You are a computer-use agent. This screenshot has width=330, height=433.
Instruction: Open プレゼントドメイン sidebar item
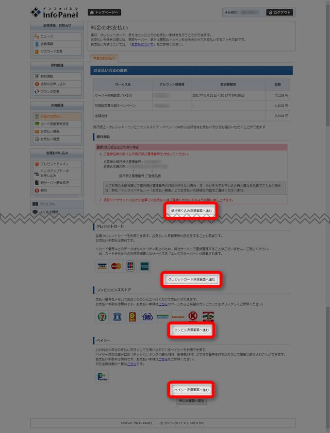tap(57, 164)
